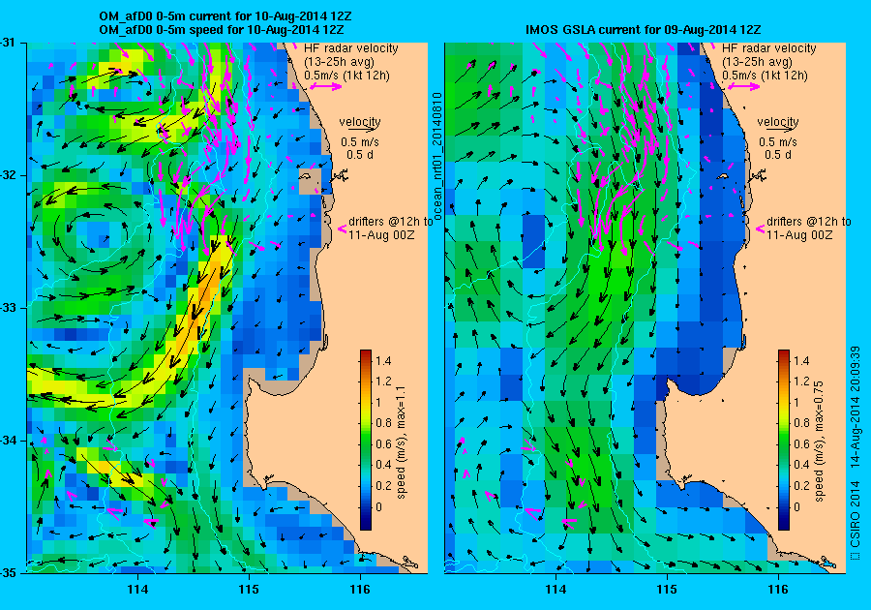Click the 0.6 tick on right color bar

(x=801, y=443)
